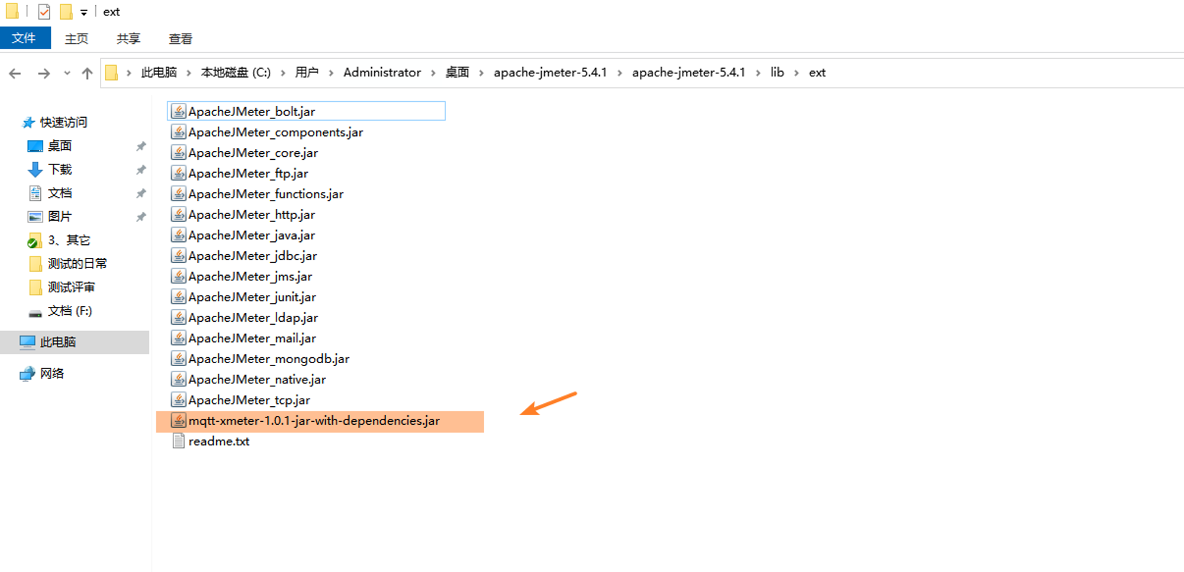This screenshot has height=572, width=1184.
Task: Go to 用户 breadcrumb
Action: point(307,73)
